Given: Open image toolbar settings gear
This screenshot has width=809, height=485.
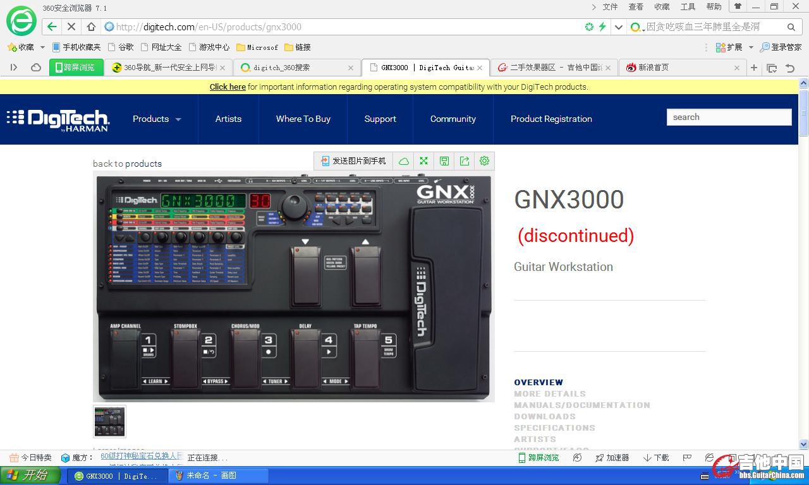Looking at the screenshot, I should pos(485,161).
